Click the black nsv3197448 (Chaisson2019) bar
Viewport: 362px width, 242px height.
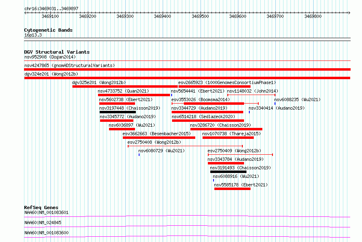pyautogui.click(x=118, y=112)
